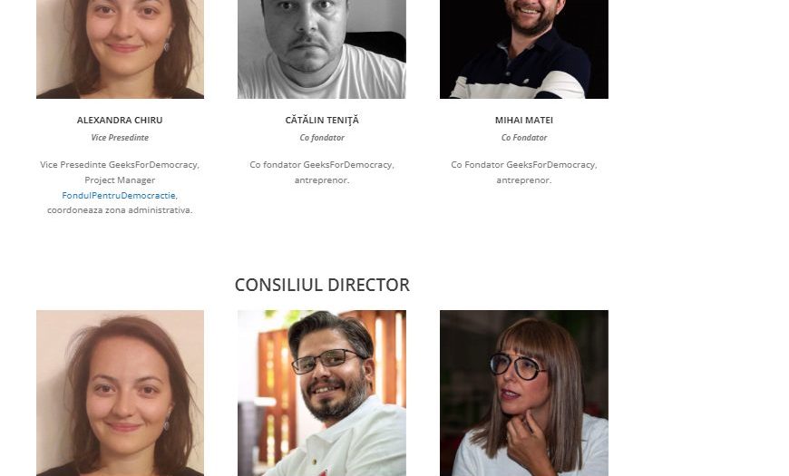
Task: Click Alexandra Chiru's photo in top row
Action: [121, 49]
